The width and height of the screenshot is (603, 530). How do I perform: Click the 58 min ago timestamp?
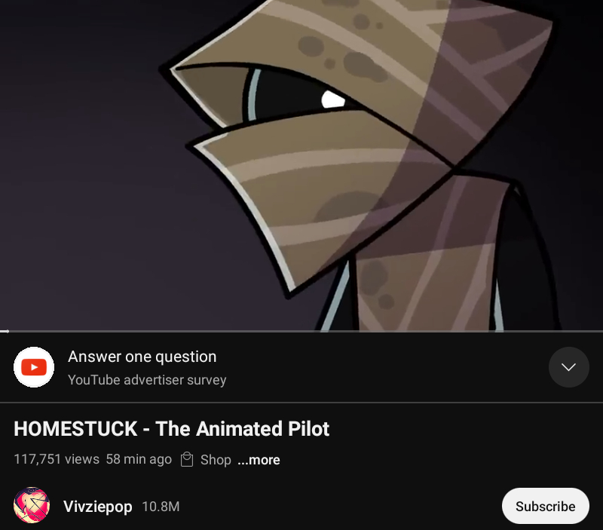point(139,459)
